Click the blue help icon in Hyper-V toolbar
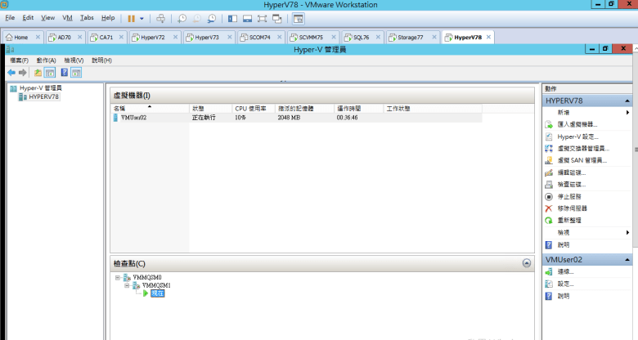 64,73
